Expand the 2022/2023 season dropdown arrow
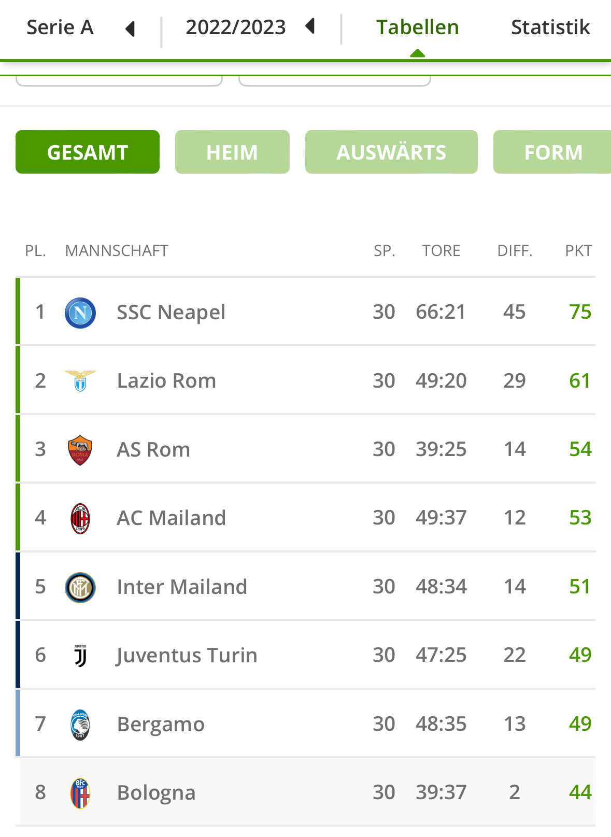The height and width of the screenshot is (837, 611). click(310, 26)
